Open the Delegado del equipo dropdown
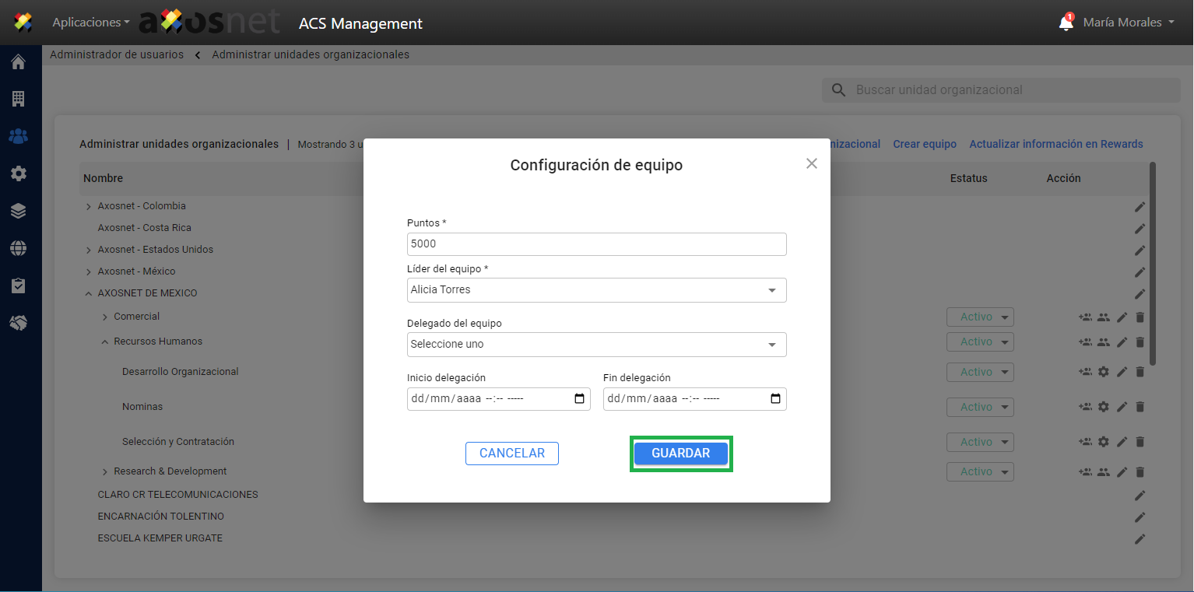Image resolution: width=1194 pixels, height=592 pixels. (596, 345)
